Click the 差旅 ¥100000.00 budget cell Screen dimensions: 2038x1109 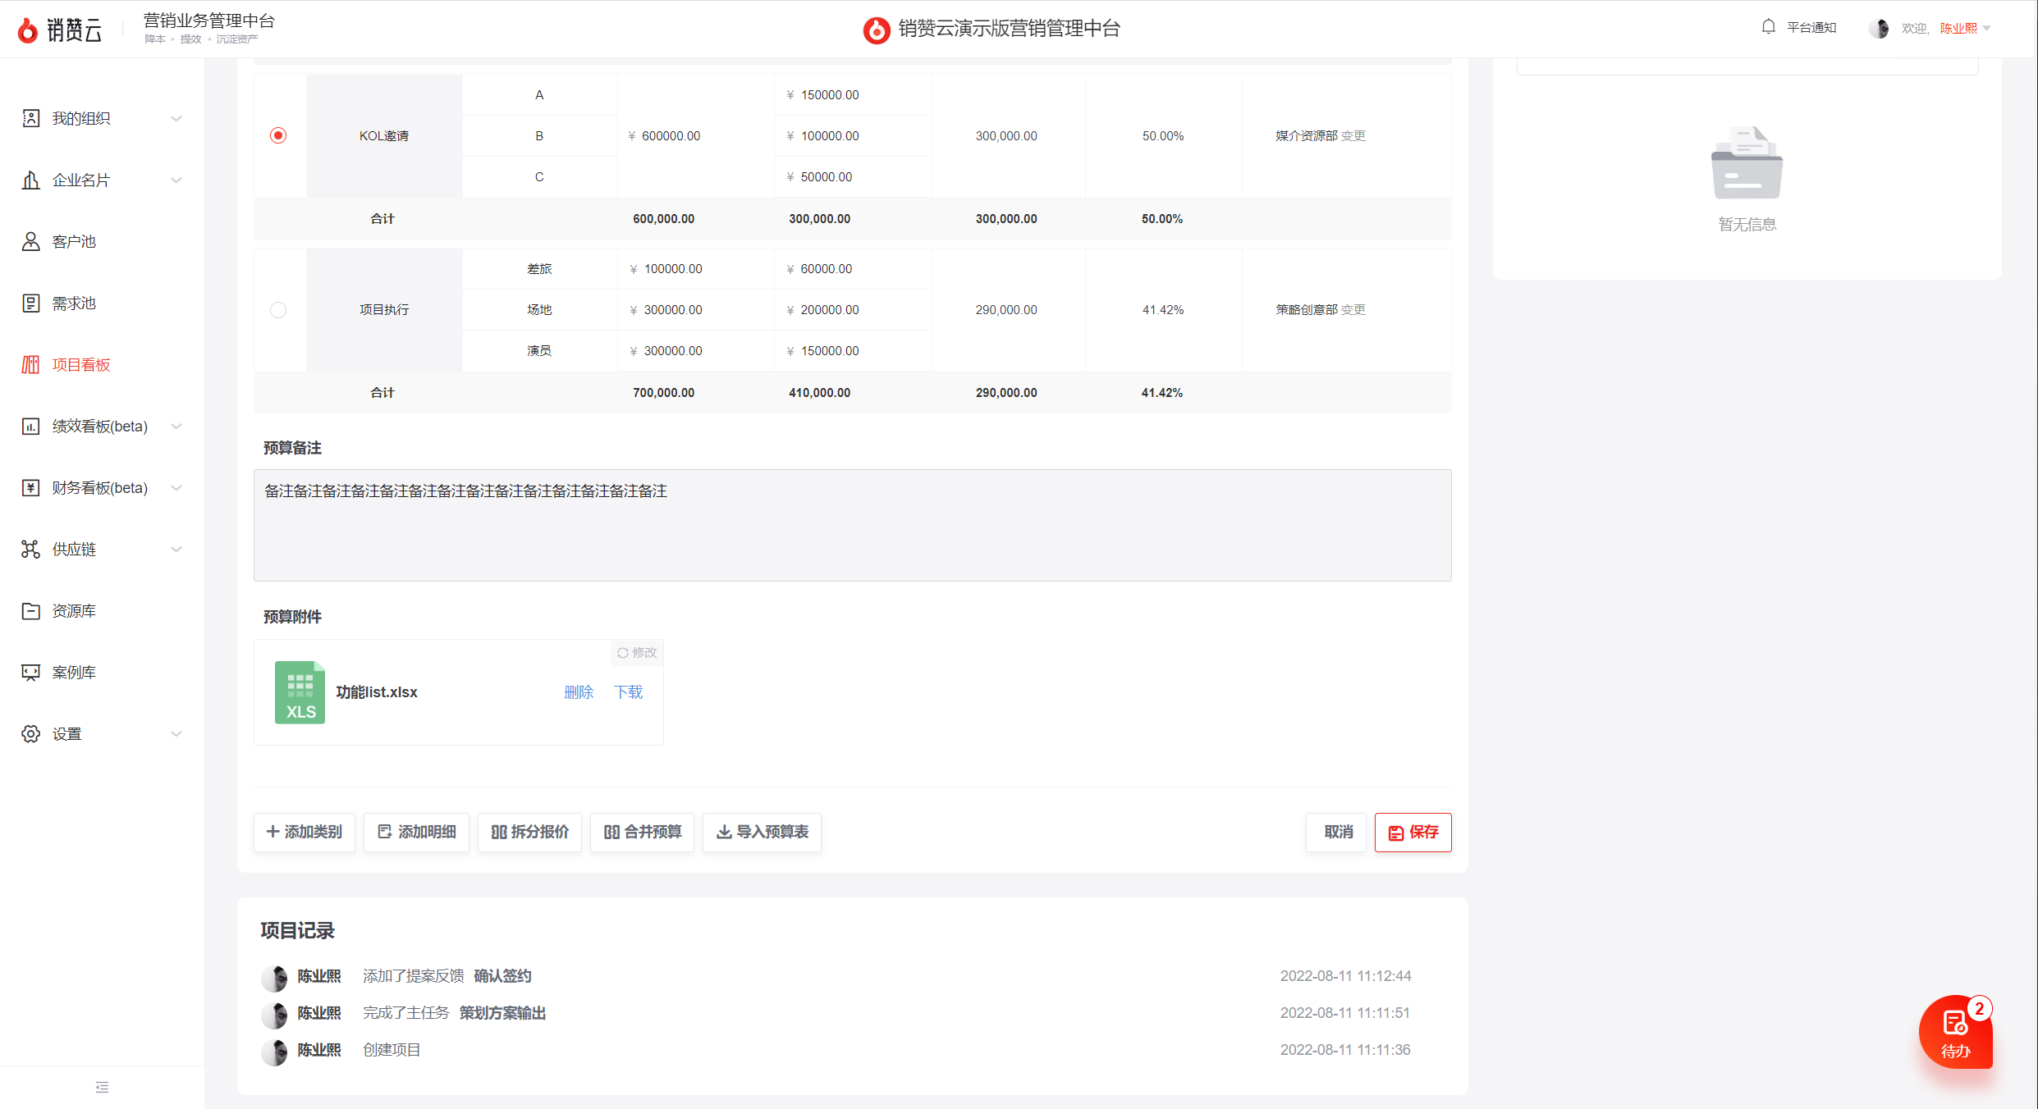tap(695, 268)
